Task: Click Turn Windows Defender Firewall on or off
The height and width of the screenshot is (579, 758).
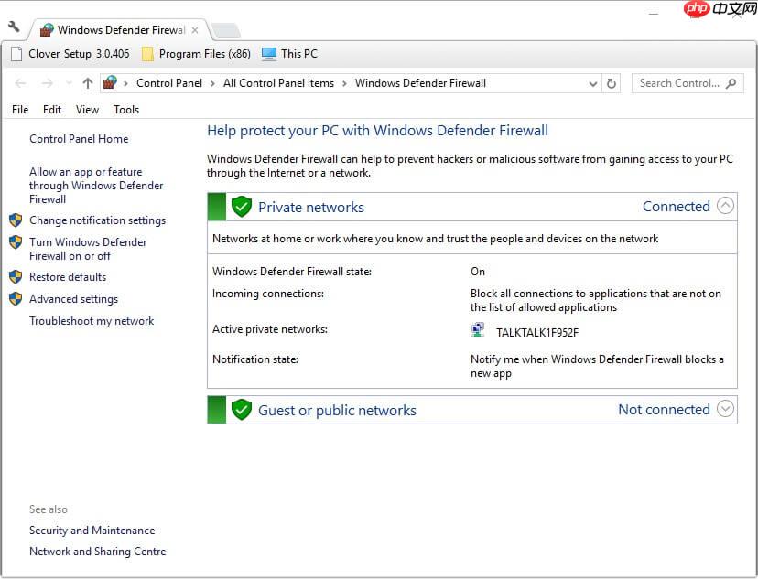Action: click(87, 249)
